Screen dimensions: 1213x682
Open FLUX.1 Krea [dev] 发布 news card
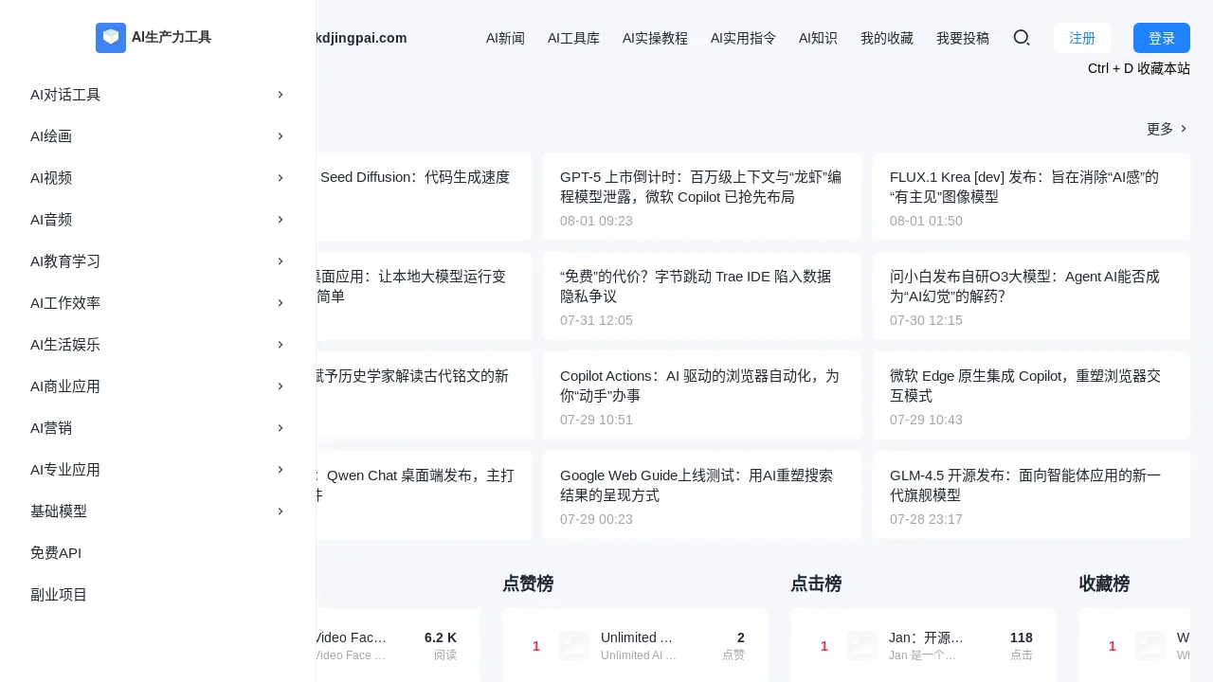click(x=1031, y=197)
